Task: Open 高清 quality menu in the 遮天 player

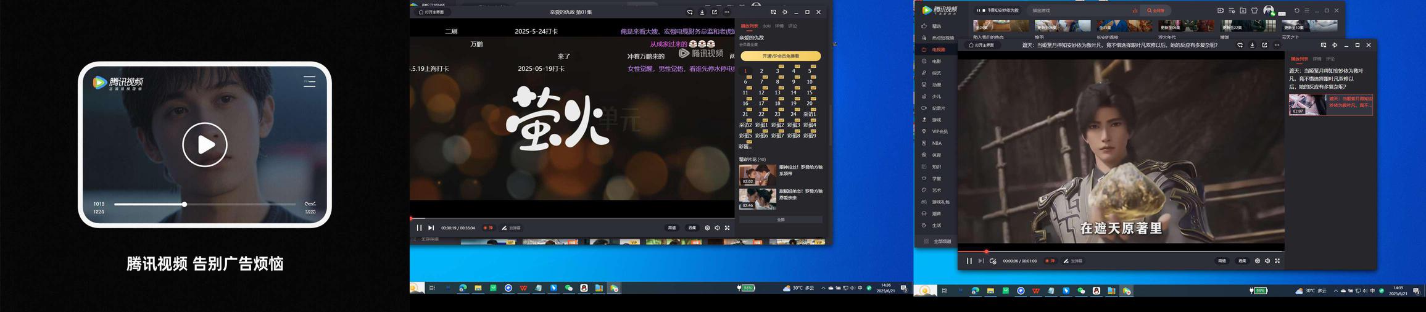Action: (1222, 261)
